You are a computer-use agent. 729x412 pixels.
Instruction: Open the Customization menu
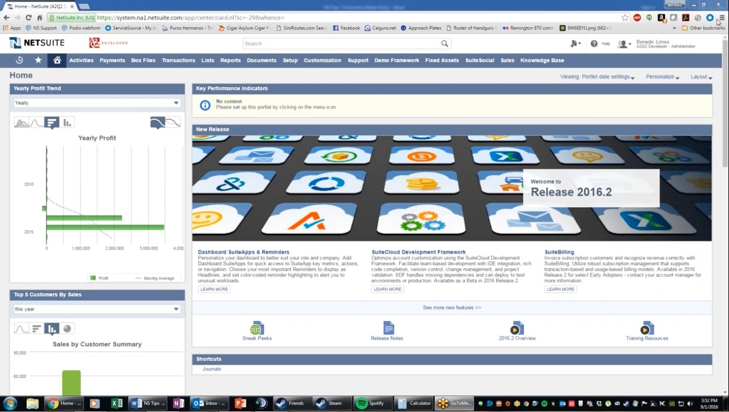322,60
